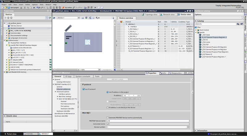Toggle the catalog Filter checkbox

coord(196,27)
